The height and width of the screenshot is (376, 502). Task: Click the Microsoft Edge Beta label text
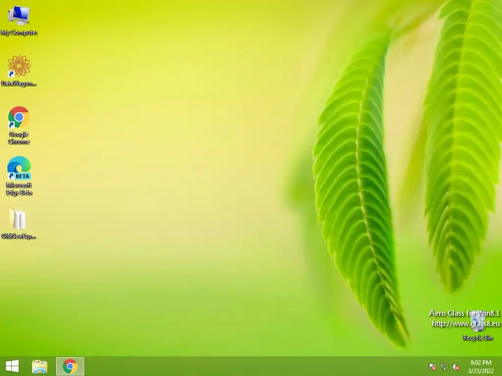click(19, 188)
